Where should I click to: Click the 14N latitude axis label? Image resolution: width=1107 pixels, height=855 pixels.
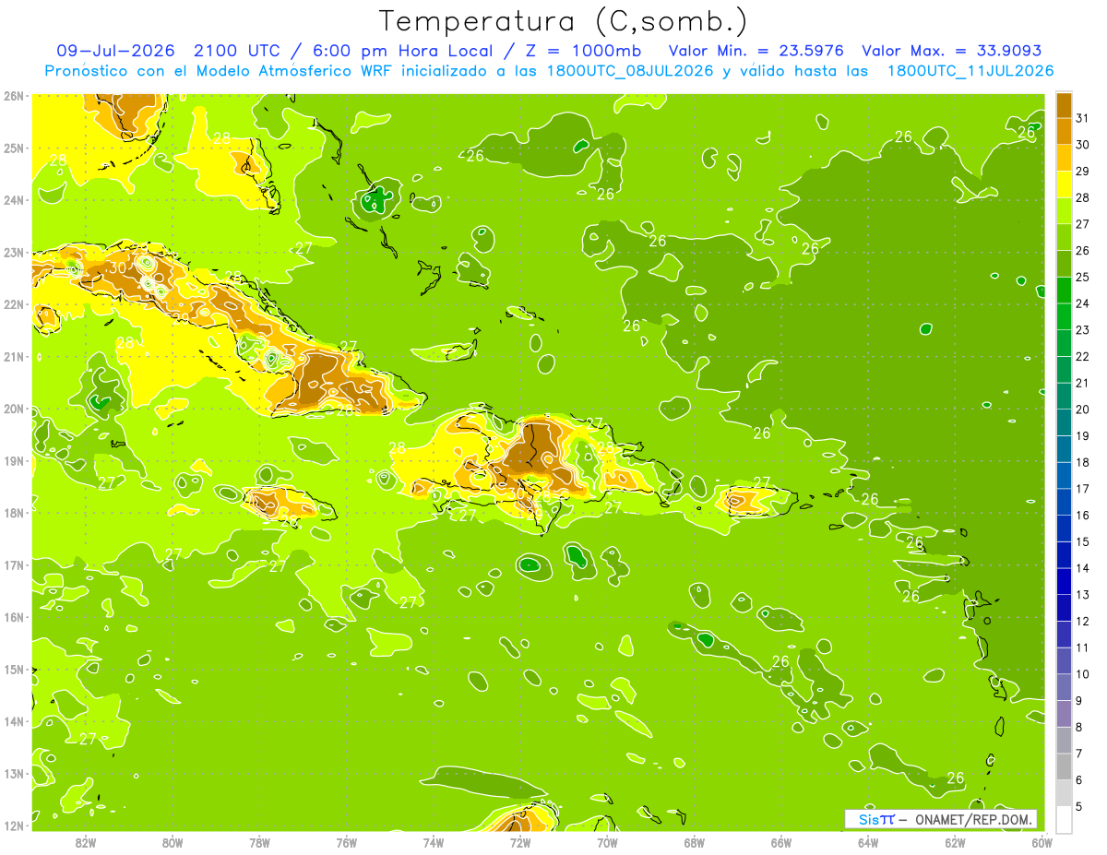[14, 721]
